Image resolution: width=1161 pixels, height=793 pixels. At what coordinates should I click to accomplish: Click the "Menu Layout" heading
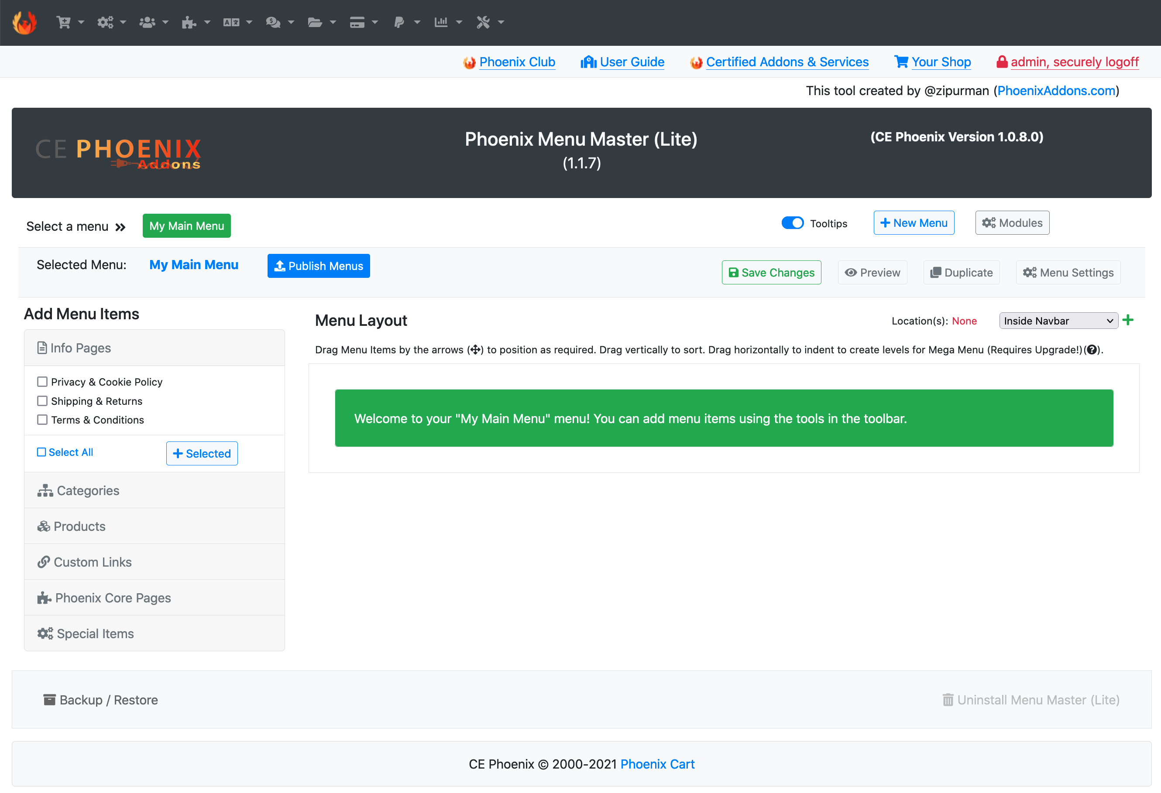coord(361,321)
